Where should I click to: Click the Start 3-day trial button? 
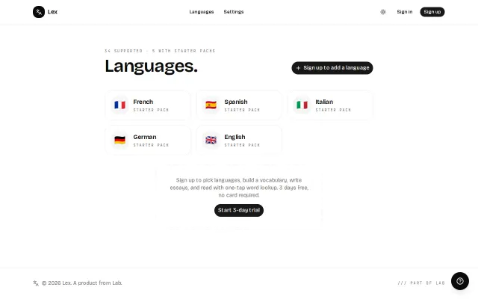pyautogui.click(x=239, y=210)
